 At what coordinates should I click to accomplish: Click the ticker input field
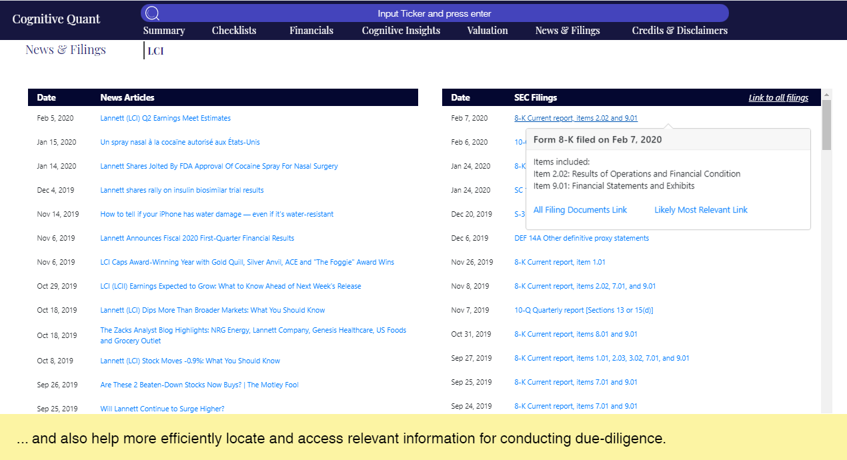[x=434, y=12]
